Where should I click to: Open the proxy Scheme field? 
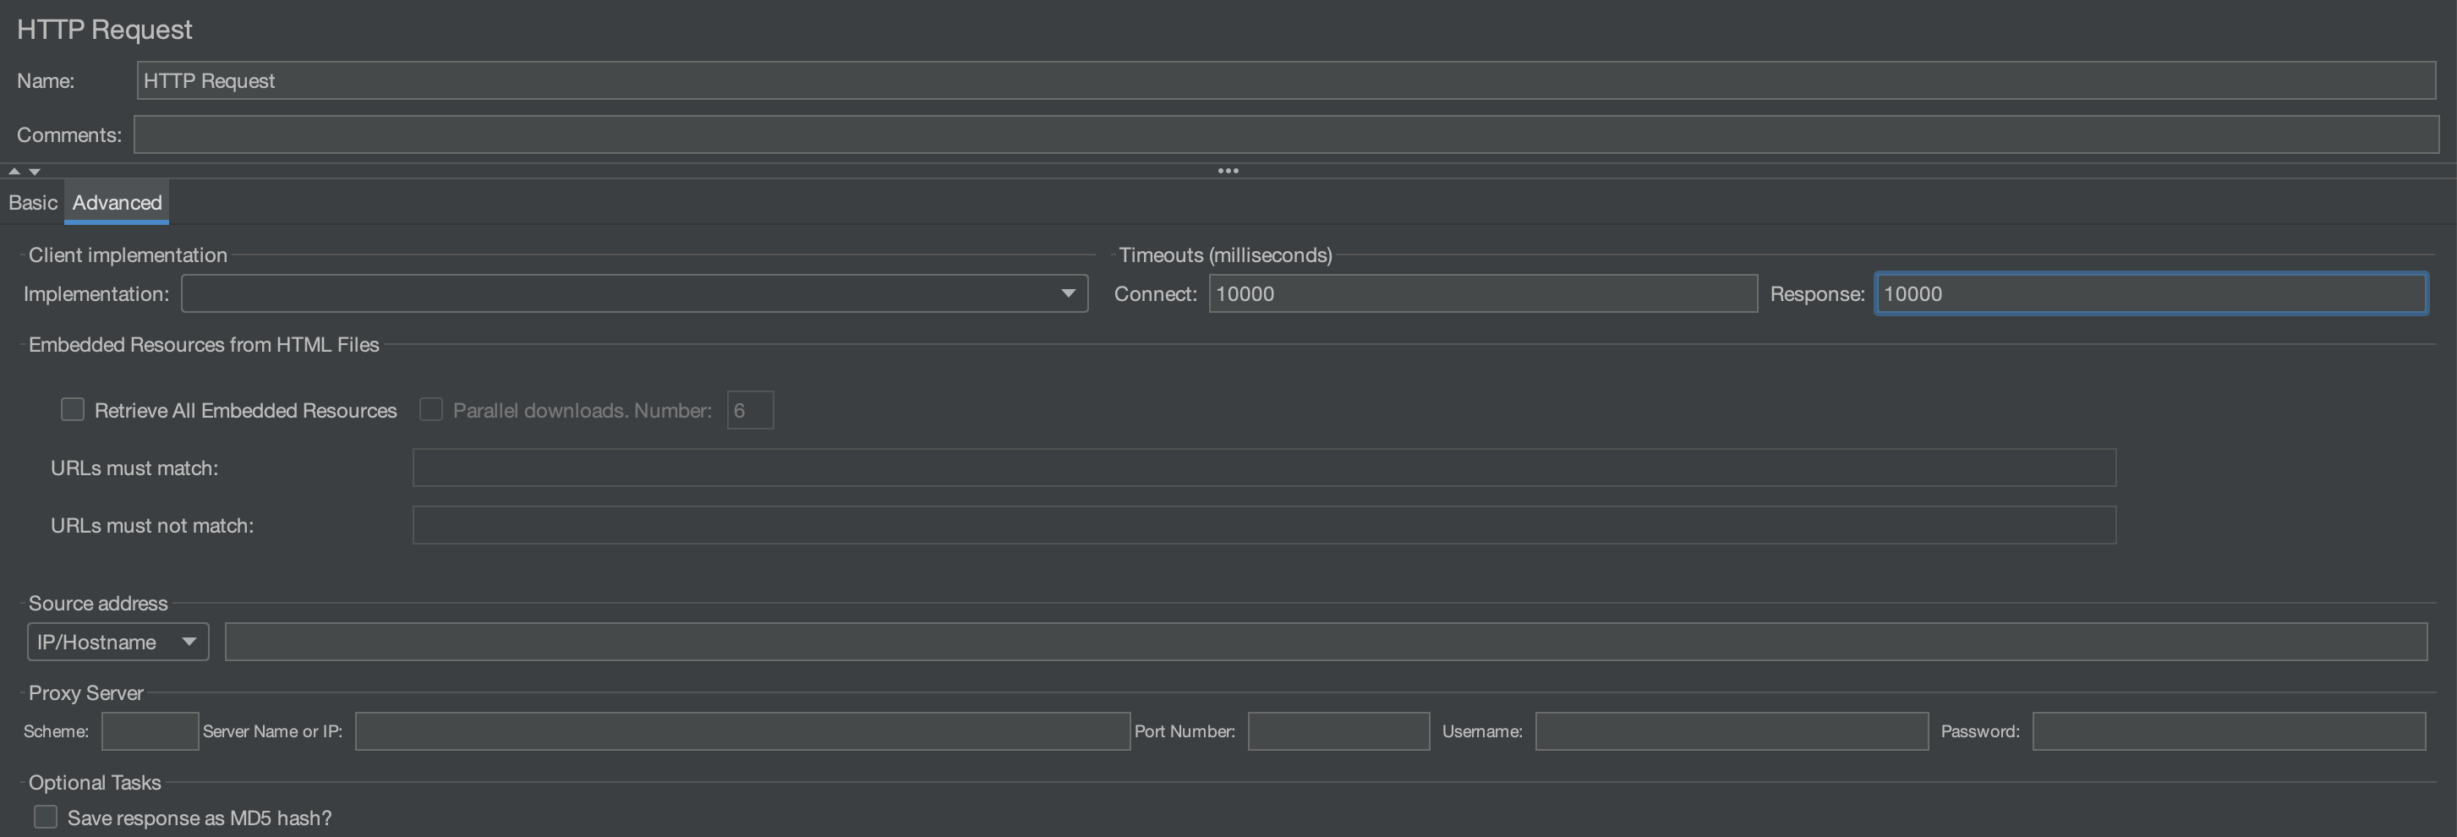pyautogui.click(x=150, y=731)
